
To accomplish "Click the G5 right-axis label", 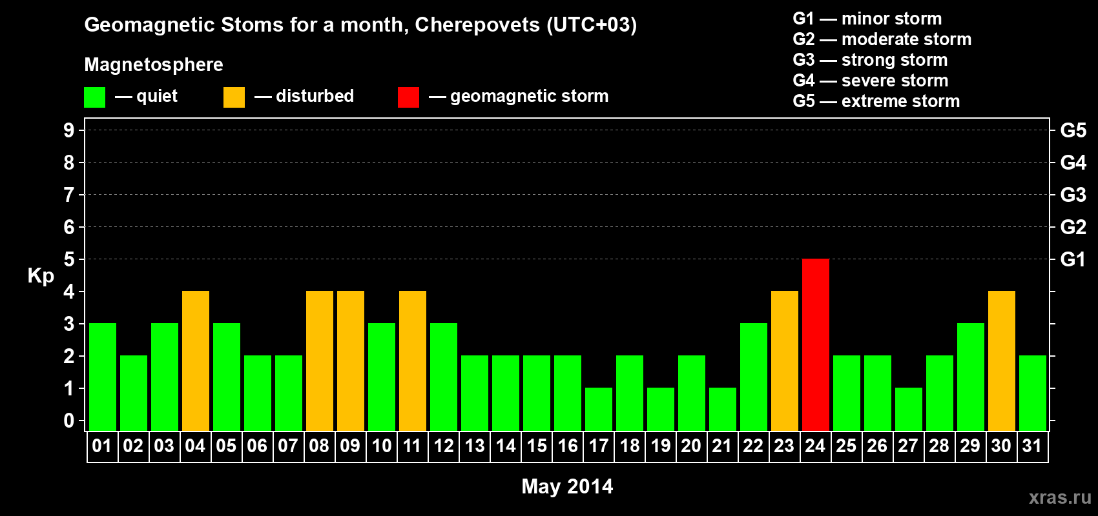I will tap(1073, 130).
